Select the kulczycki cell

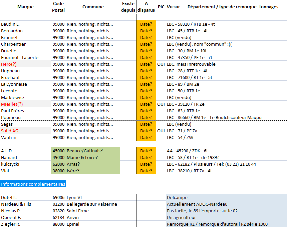(x=25, y=164)
